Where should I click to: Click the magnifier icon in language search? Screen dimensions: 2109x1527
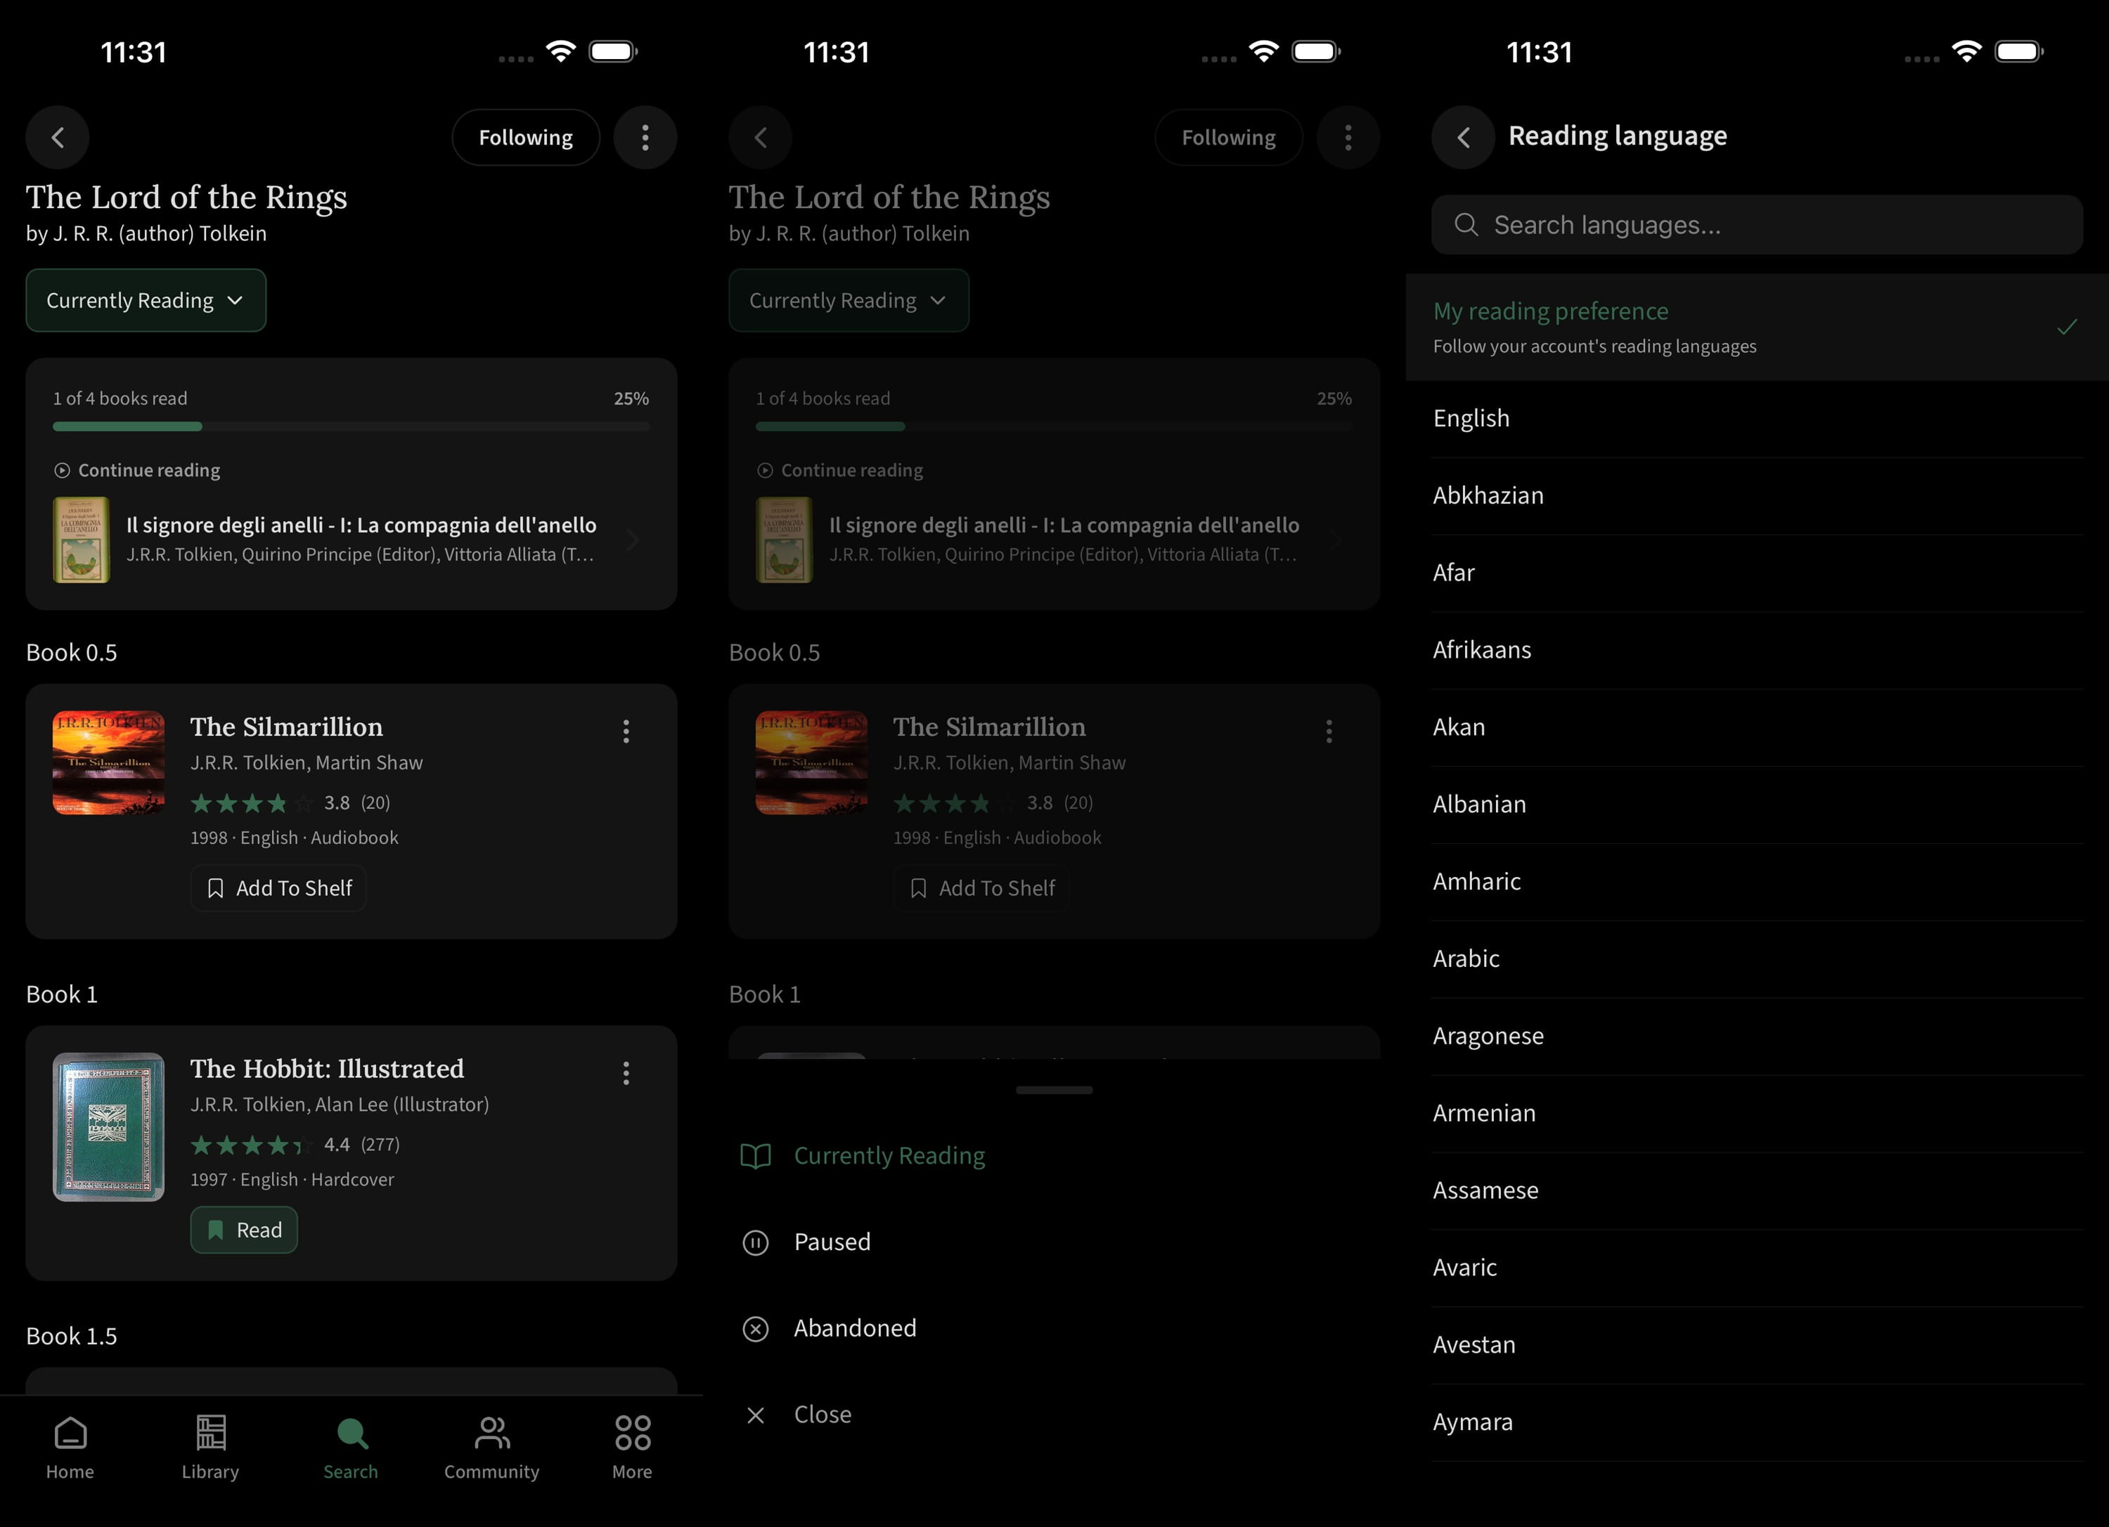[1466, 225]
